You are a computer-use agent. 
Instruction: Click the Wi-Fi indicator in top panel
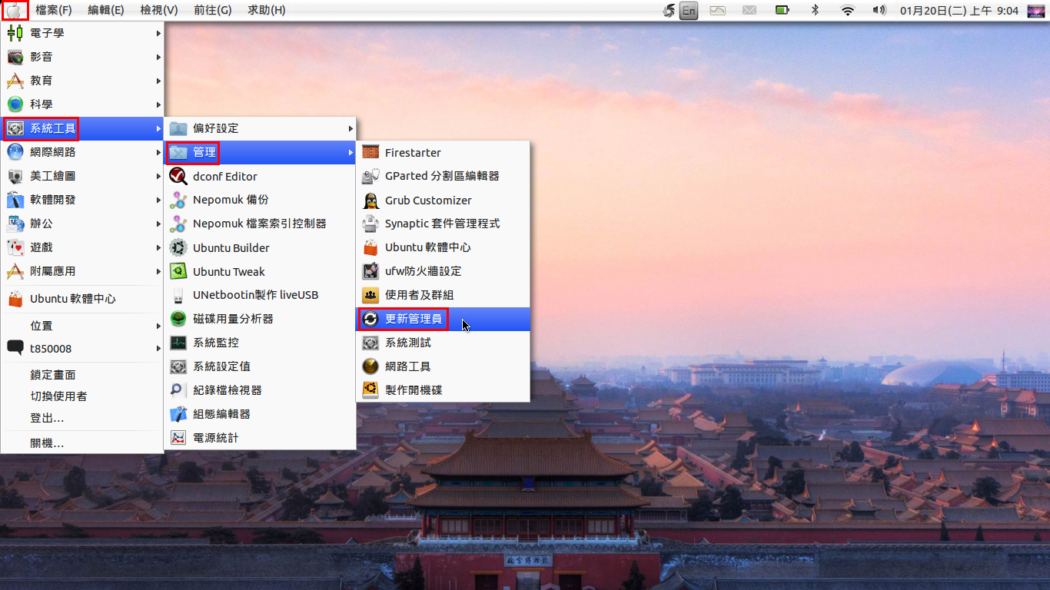pos(848,11)
